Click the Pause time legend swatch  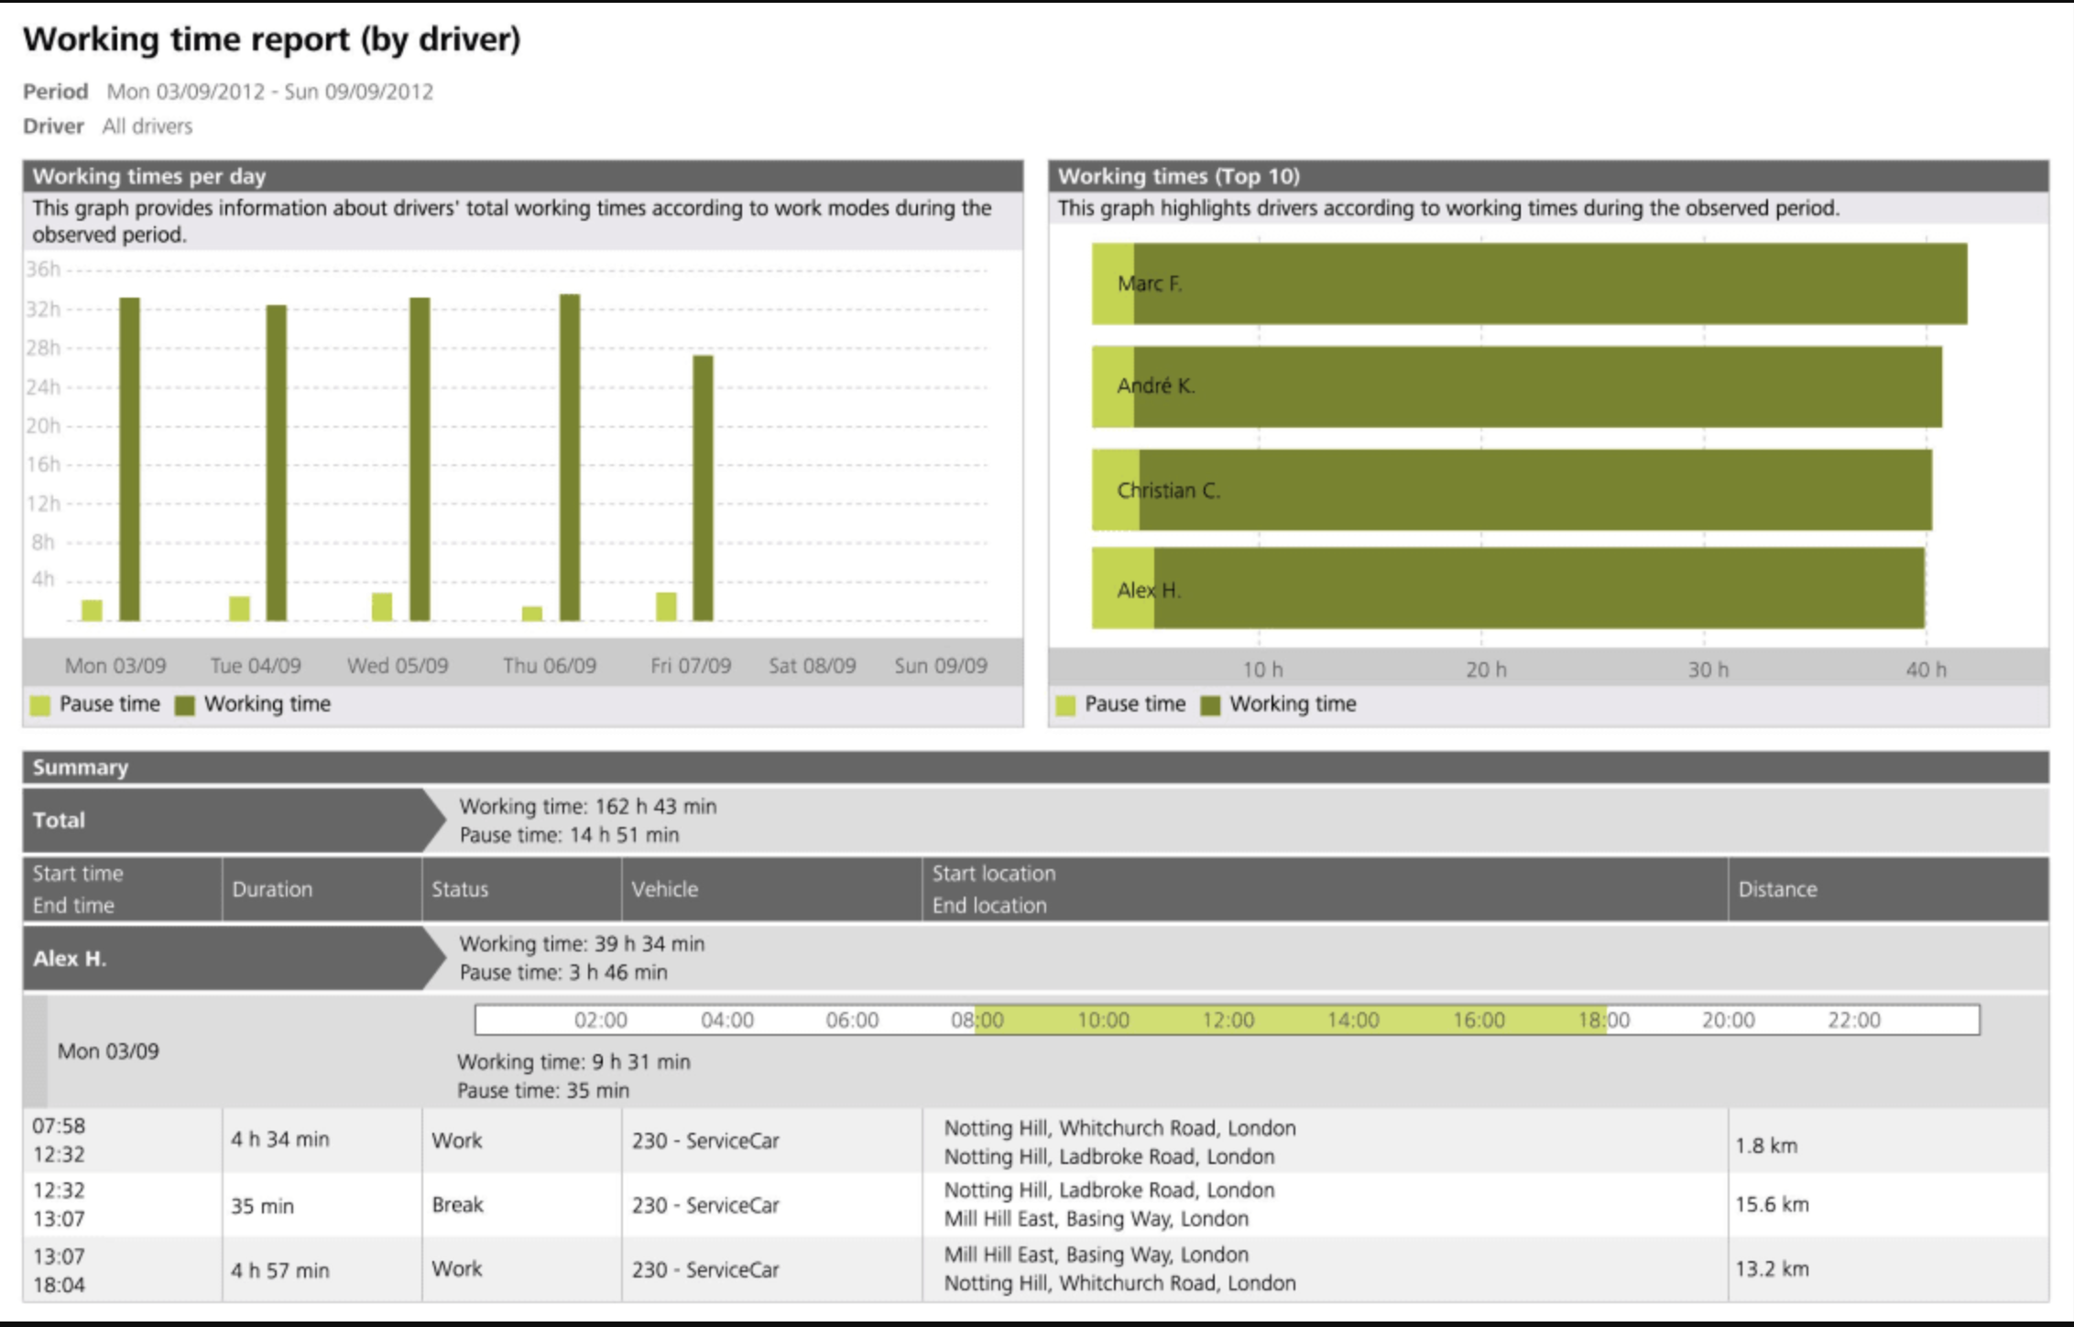40,705
